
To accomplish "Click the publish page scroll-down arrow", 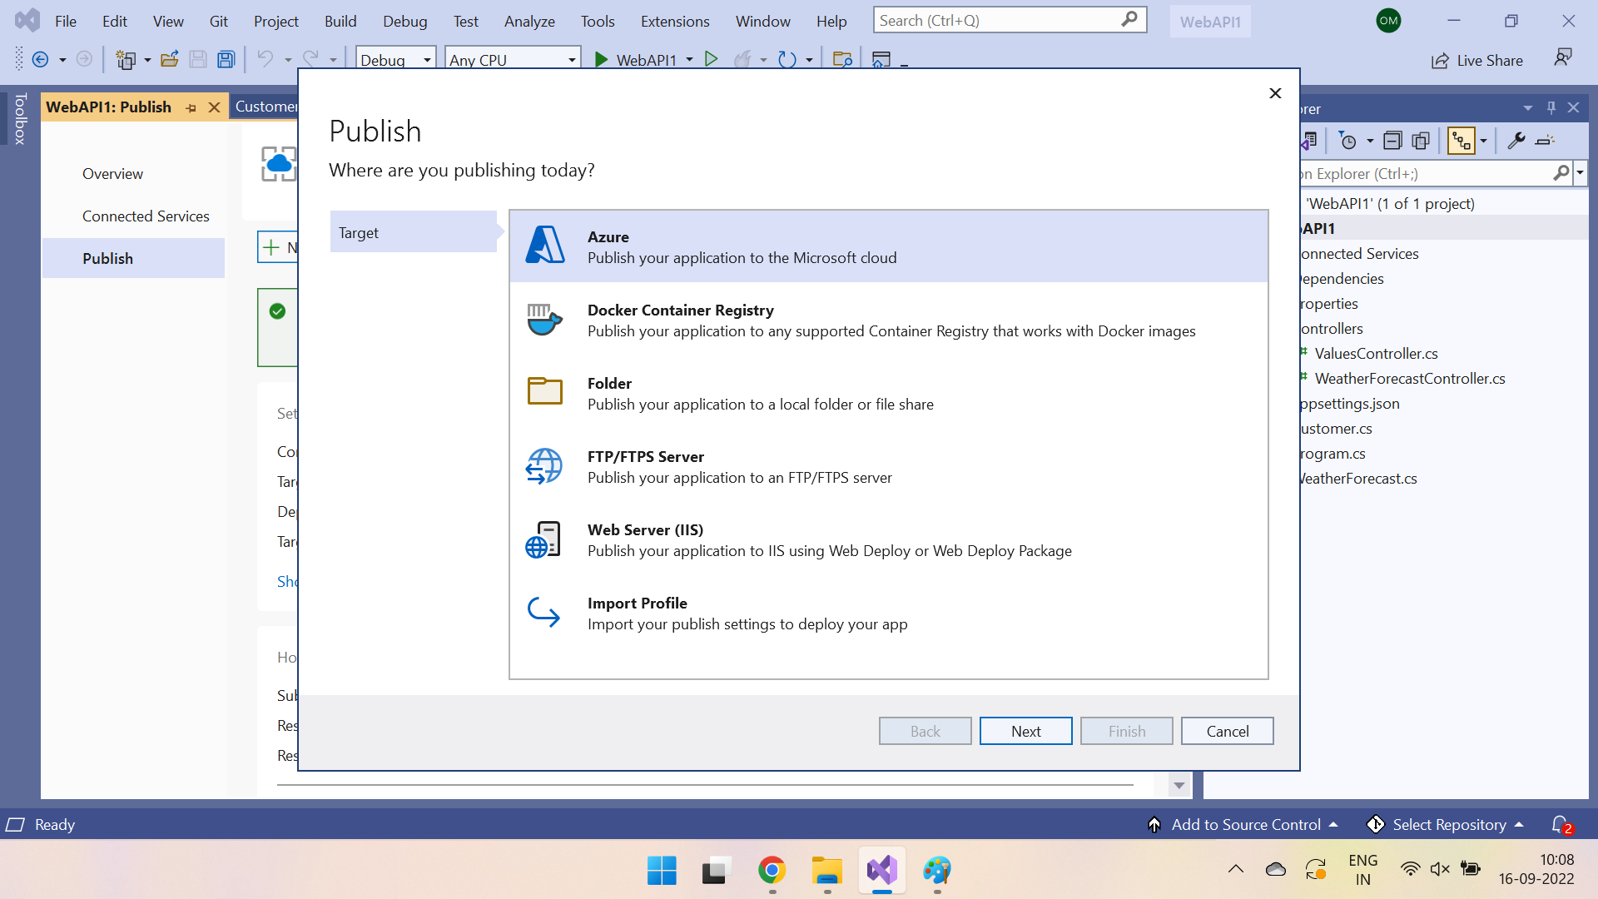I will pyautogui.click(x=1179, y=785).
